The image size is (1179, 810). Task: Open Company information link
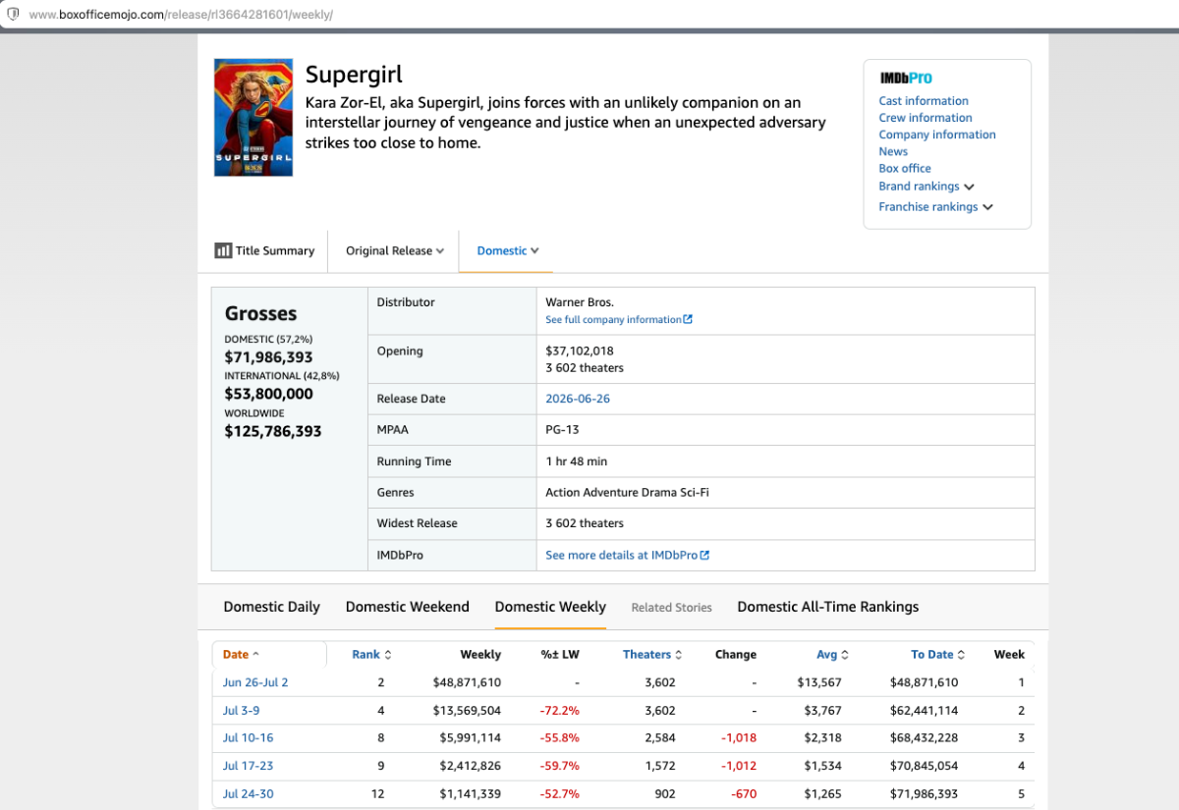(937, 135)
